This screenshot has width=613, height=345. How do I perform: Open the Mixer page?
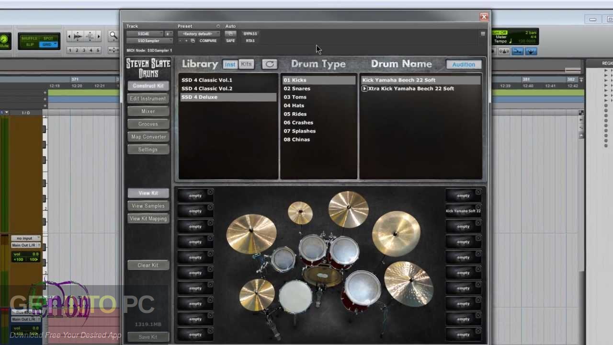coord(148,111)
